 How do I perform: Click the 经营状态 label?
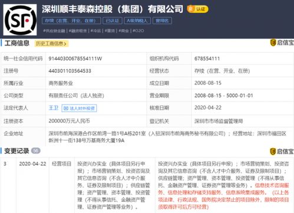tap(159, 71)
